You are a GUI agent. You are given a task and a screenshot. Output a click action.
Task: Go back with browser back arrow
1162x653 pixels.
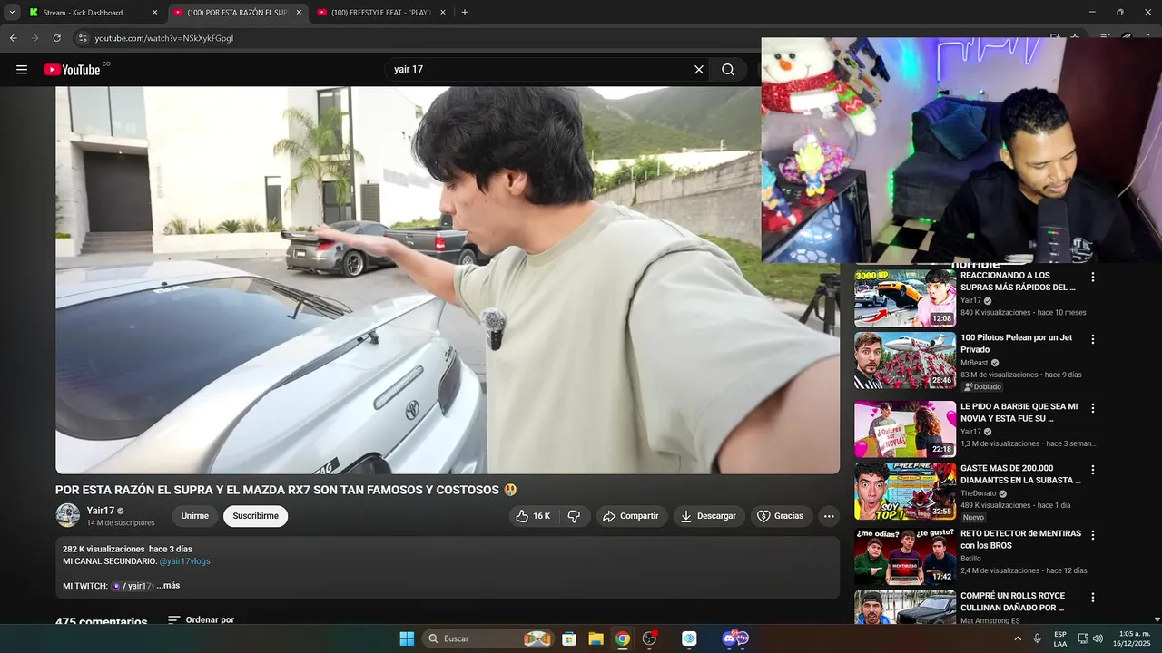[x=14, y=38]
